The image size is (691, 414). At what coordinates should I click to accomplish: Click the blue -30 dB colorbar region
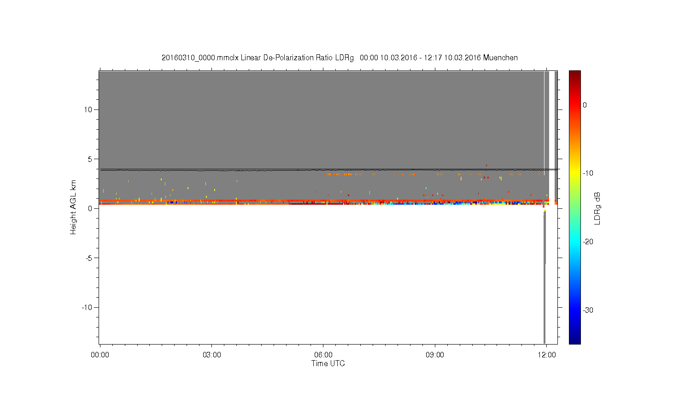click(x=575, y=310)
